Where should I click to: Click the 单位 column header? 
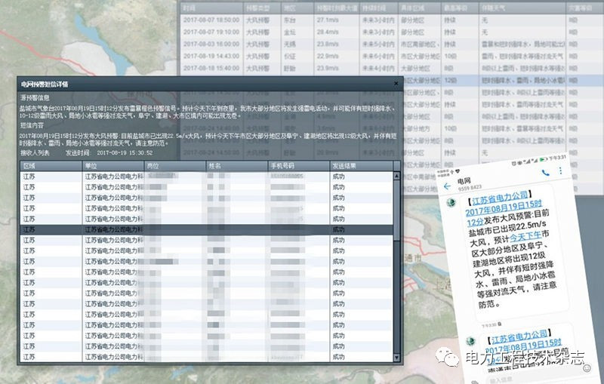113,165
